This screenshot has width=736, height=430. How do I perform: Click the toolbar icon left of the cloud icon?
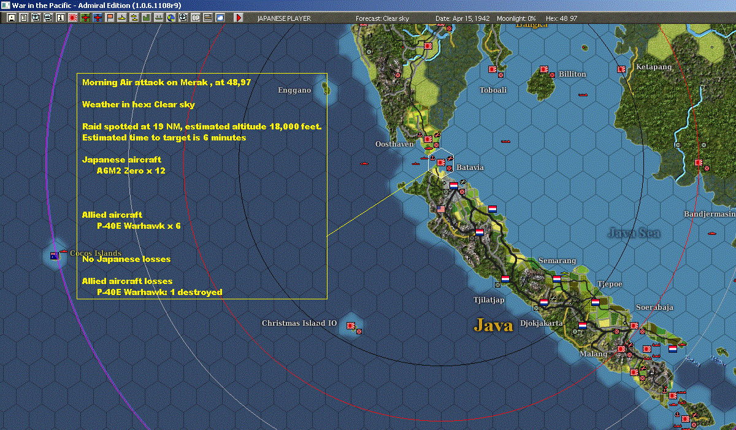click(x=207, y=18)
